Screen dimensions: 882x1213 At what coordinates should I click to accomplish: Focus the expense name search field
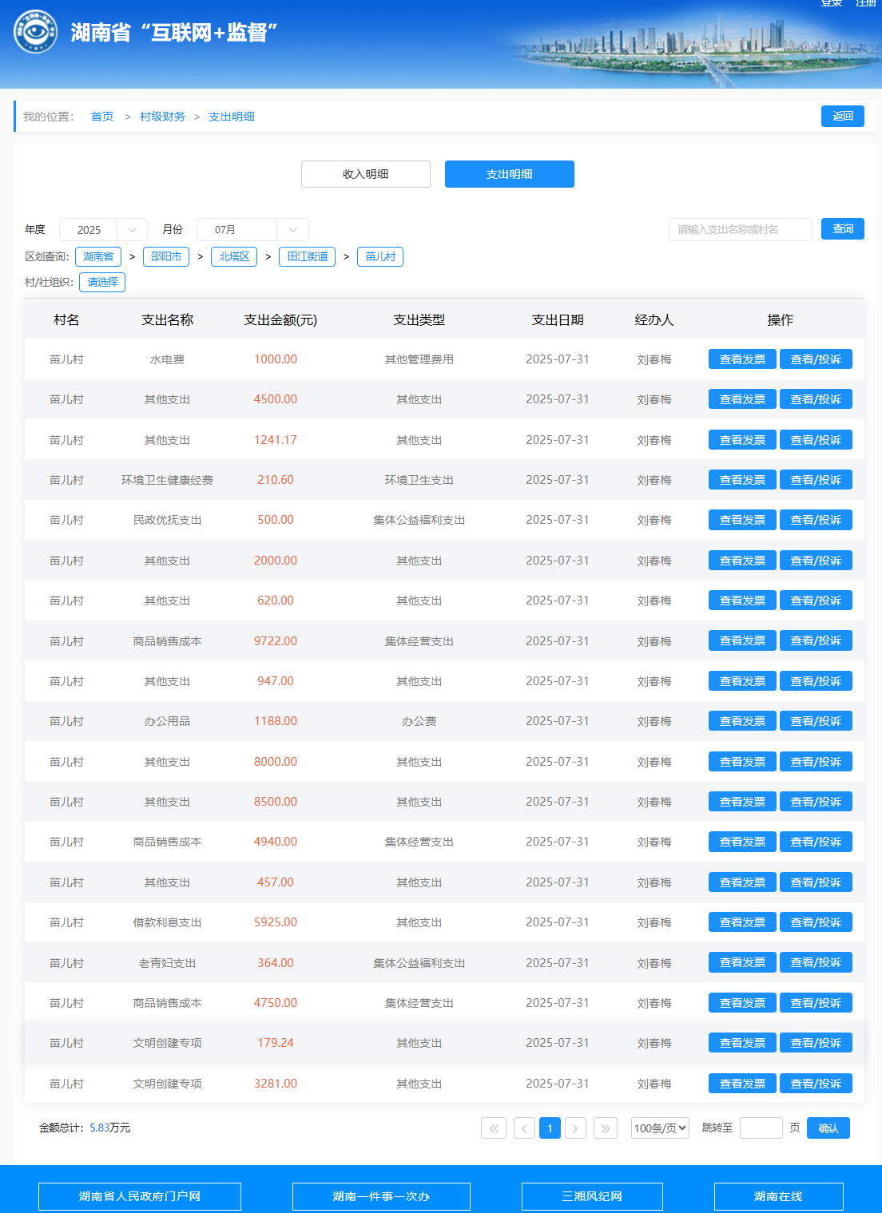[740, 229]
